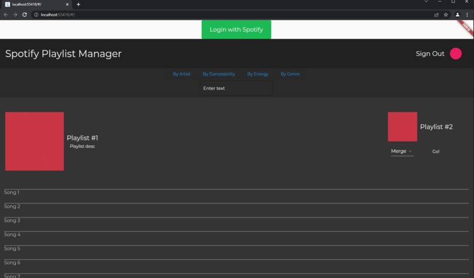This screenshot has height=278, width=474.
Task: Reload the page with refresh icon
Action: [x=25, y=15]
